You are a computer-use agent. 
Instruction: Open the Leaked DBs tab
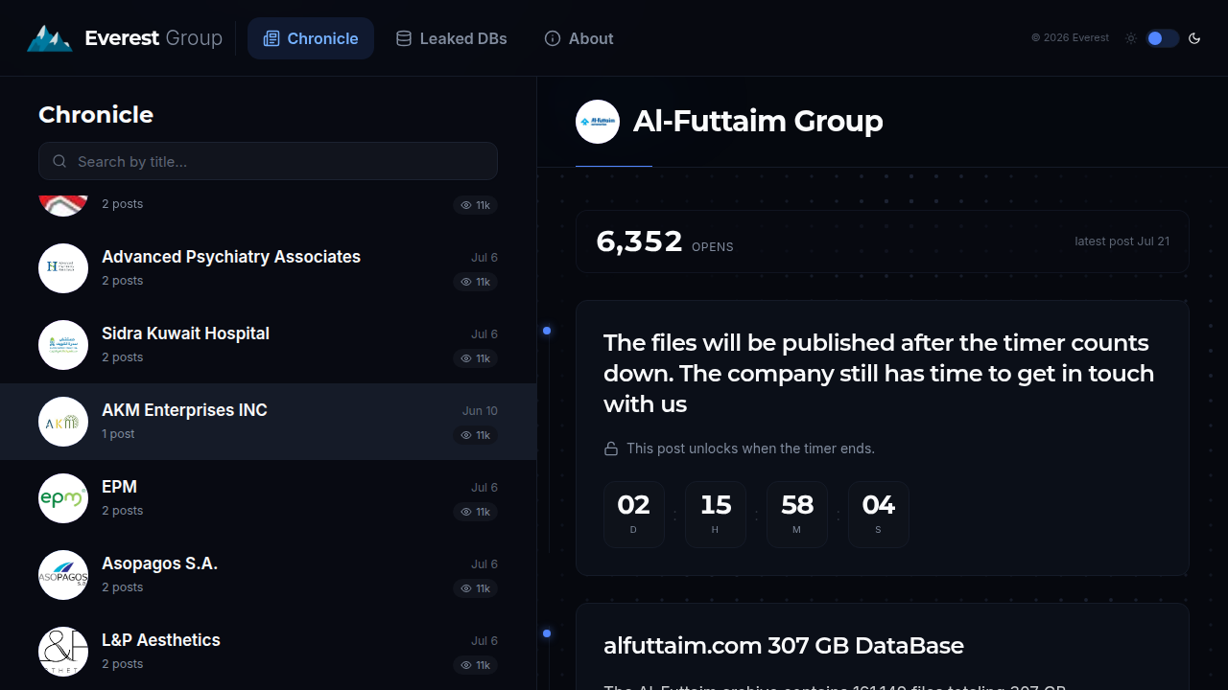click(452, 38)
